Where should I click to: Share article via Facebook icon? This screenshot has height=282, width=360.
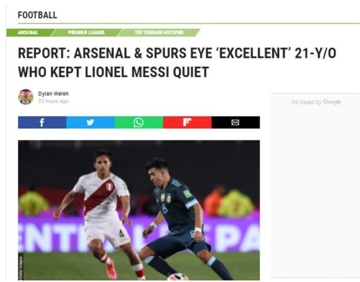pyautogui.click(x=42, y=122)
